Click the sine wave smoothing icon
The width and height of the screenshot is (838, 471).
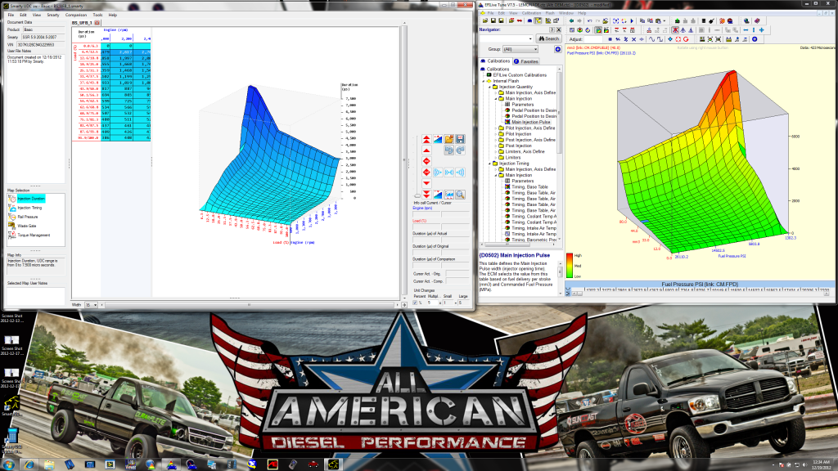coord(652,39)
